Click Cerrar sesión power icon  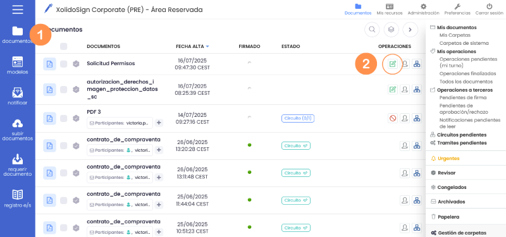pos(489,6)
